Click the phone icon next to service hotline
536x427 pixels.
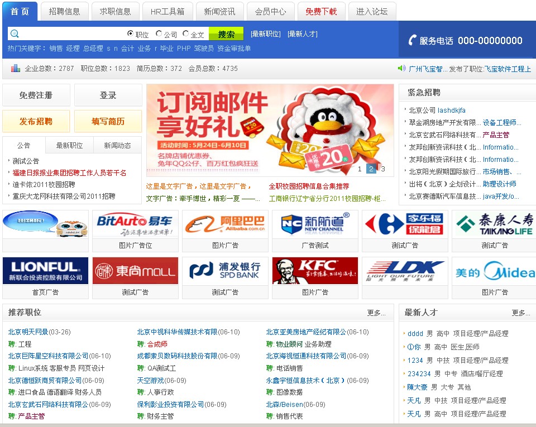[x=413, y=40]
